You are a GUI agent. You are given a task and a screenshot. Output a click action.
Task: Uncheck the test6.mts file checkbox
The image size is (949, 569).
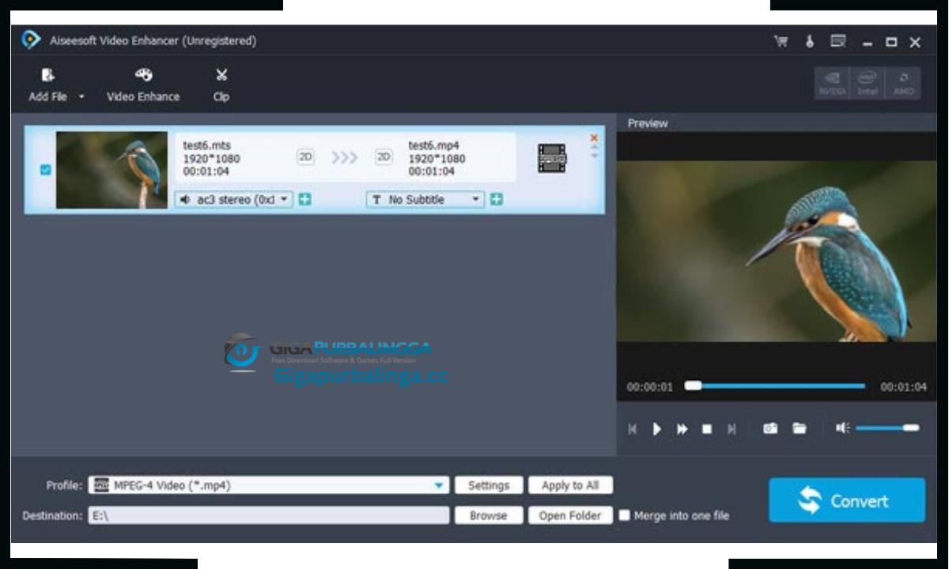click(45, 169)
